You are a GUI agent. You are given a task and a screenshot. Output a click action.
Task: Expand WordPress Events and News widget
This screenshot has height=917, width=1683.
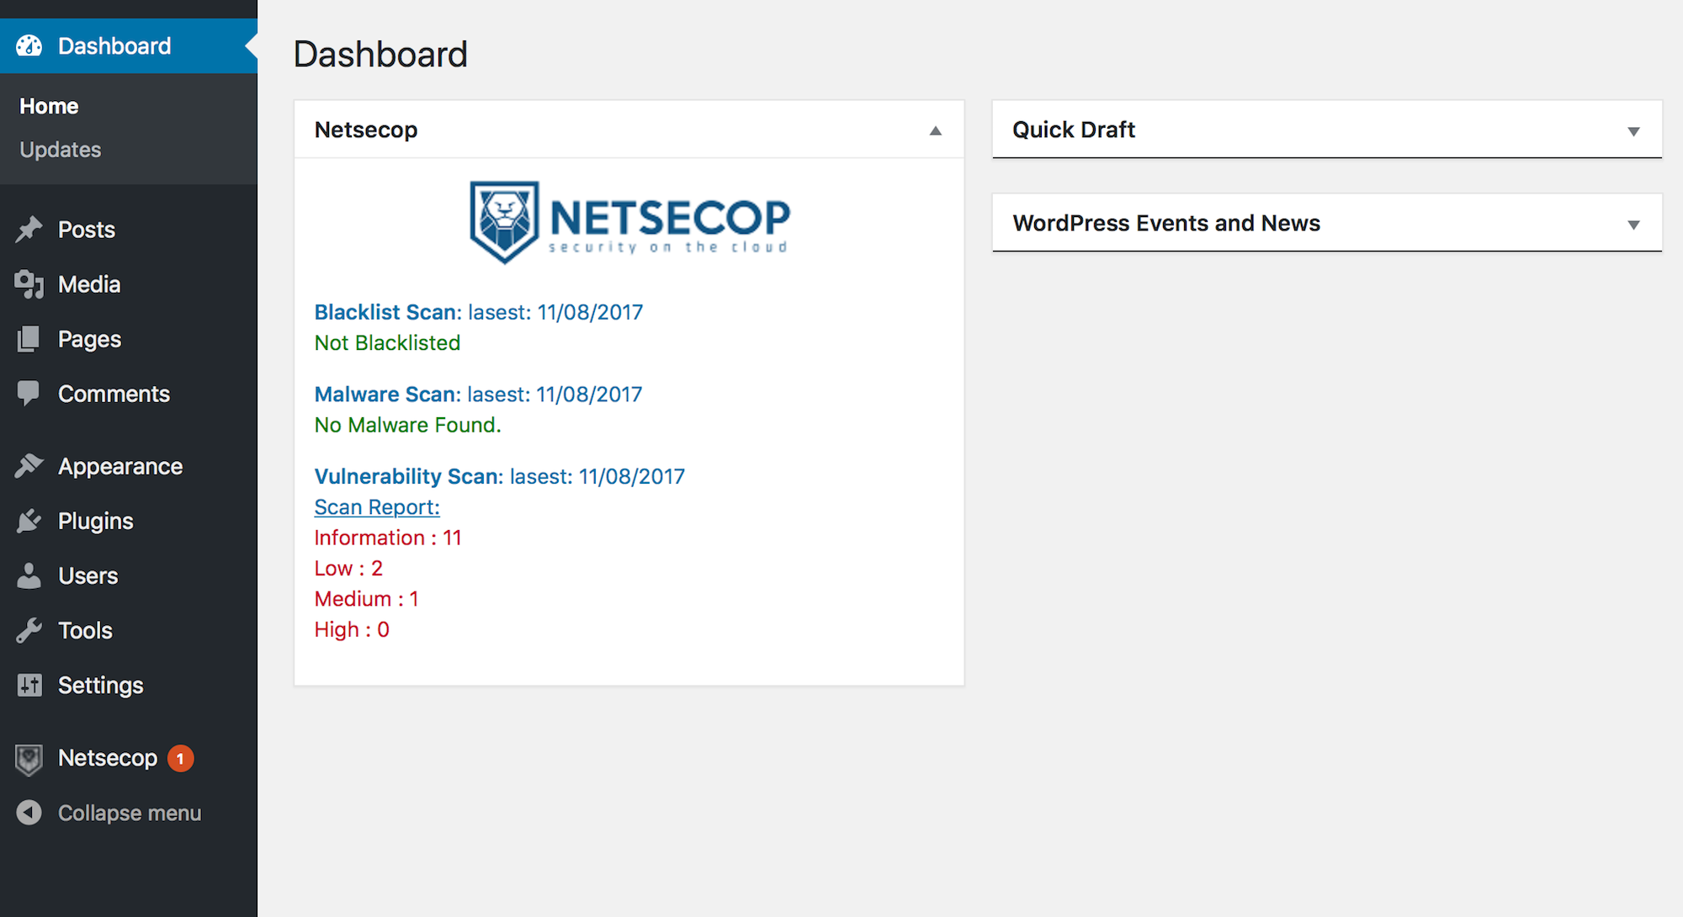(1633, 225)
